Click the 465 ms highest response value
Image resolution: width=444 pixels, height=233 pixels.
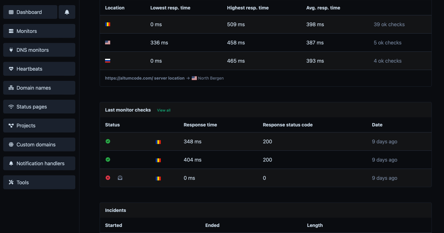[x=236, y=61]
